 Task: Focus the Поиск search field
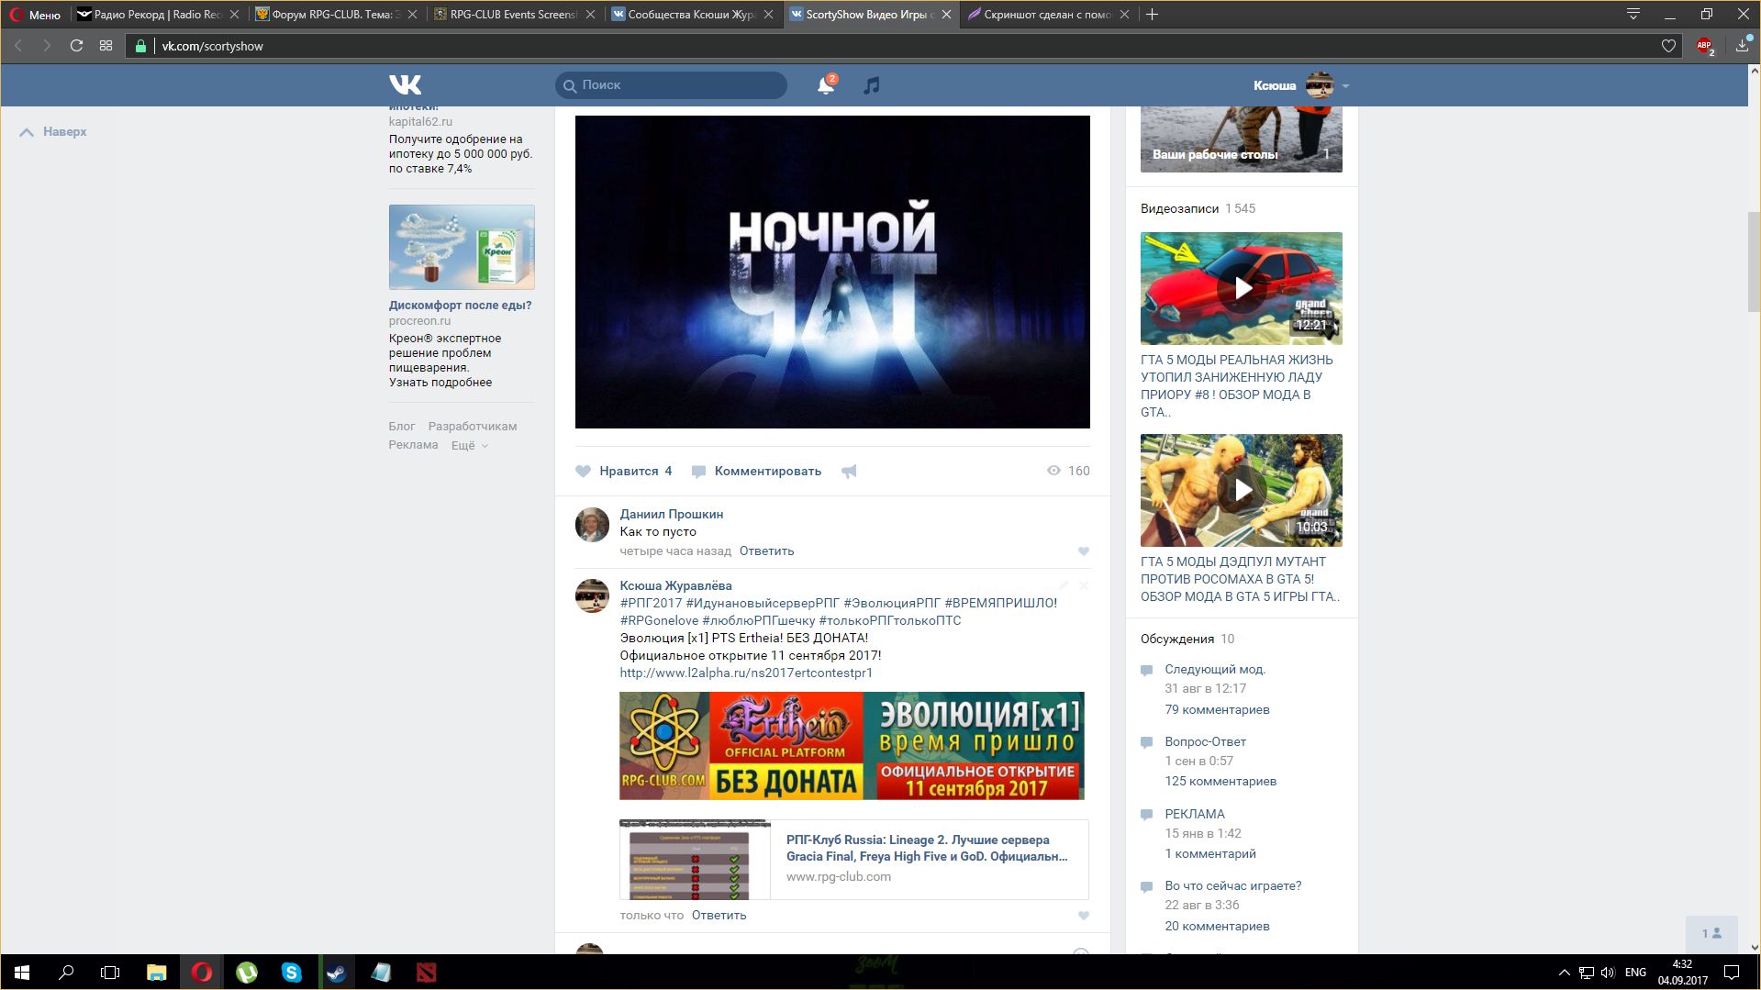tap(671, 85)
